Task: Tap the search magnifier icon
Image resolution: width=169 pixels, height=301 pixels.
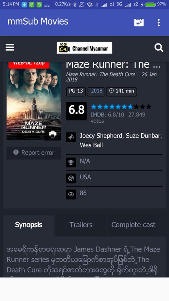Action: tap(159, 47)
